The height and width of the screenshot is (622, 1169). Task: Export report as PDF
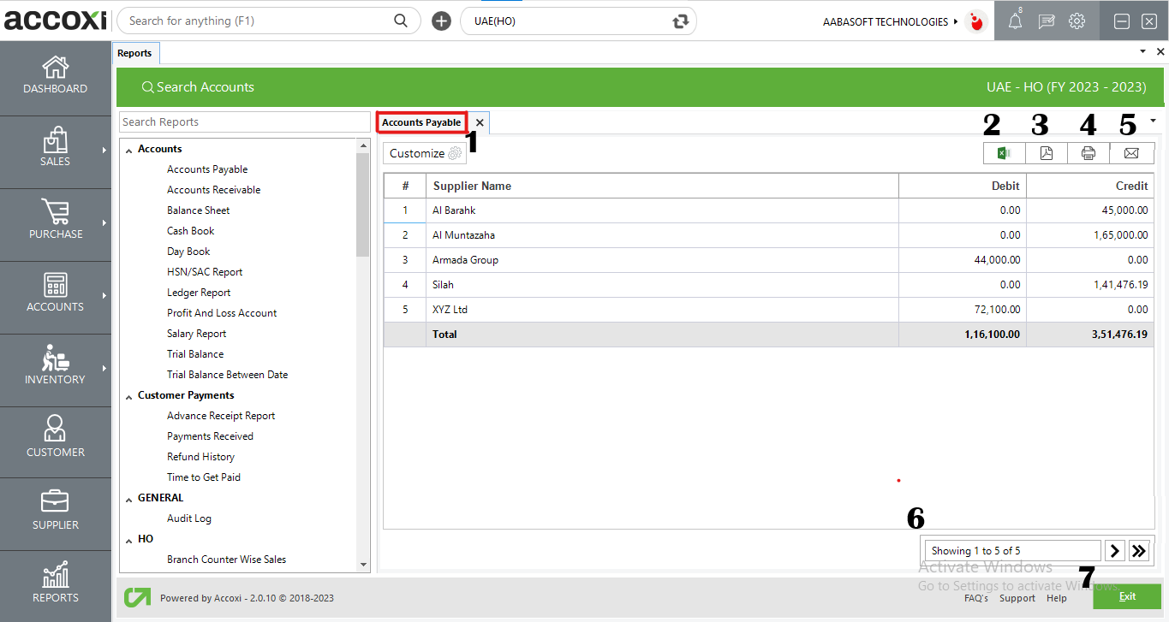[x=1047, y=153]
